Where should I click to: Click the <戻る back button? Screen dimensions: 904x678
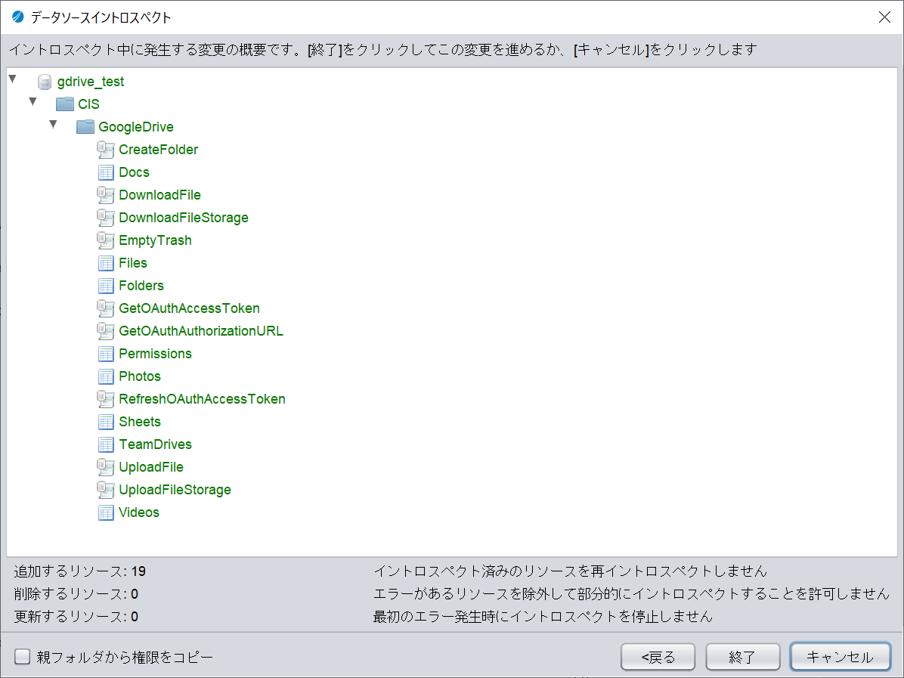(x=658, y=657)
